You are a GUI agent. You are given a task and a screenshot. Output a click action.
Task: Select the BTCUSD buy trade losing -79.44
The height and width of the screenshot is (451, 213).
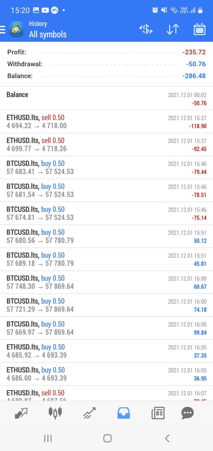pos(106,168)
